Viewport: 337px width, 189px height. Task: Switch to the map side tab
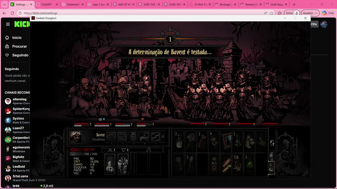point(271,156)
